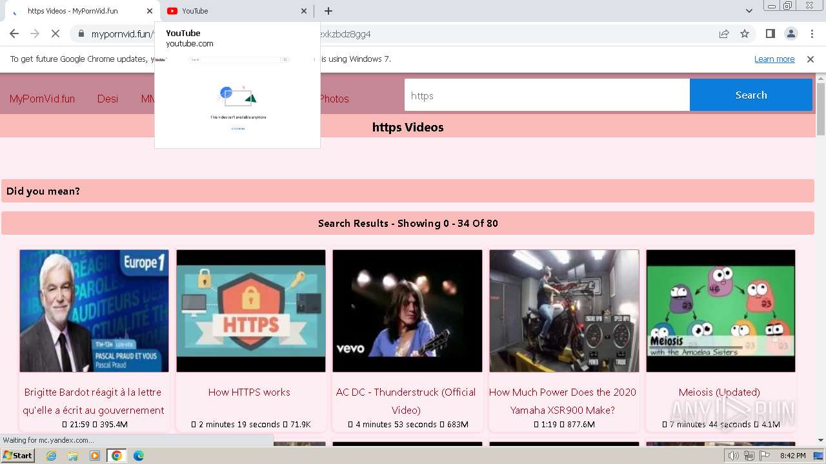Screen dimensions: 826x464
Task: Go forward with the browser forward arrow
Action: point(35,34)
